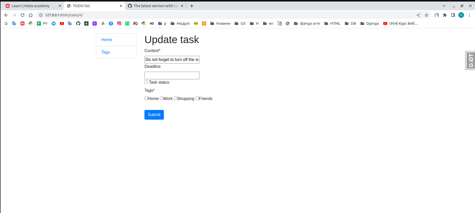Open the Новини bookmarks folder

click(220, 23)
